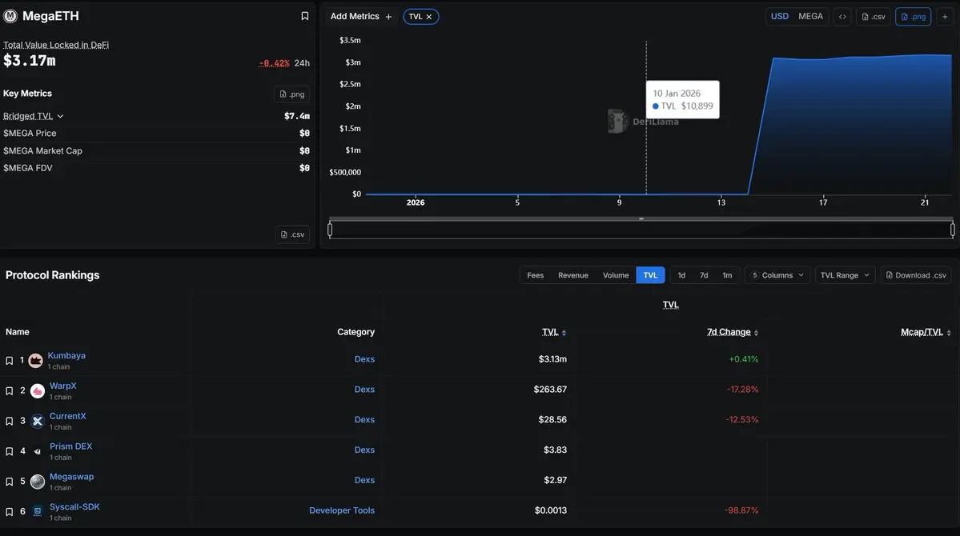Bookmark the Kumbaya protocol row
Viewport: 960px width, 536px height.
click(9, 361)
